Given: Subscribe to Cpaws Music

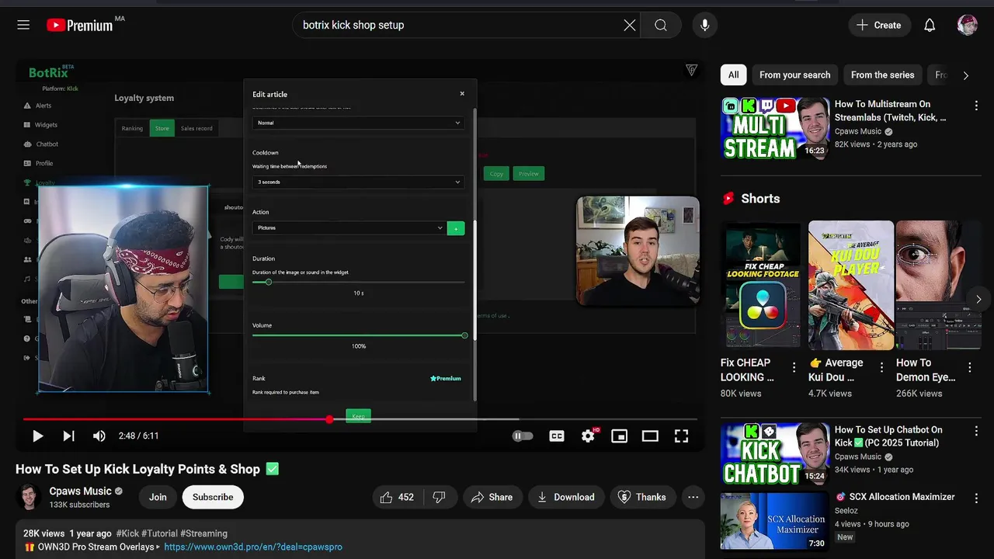Looking at the screenshot, I should point(213,497).
